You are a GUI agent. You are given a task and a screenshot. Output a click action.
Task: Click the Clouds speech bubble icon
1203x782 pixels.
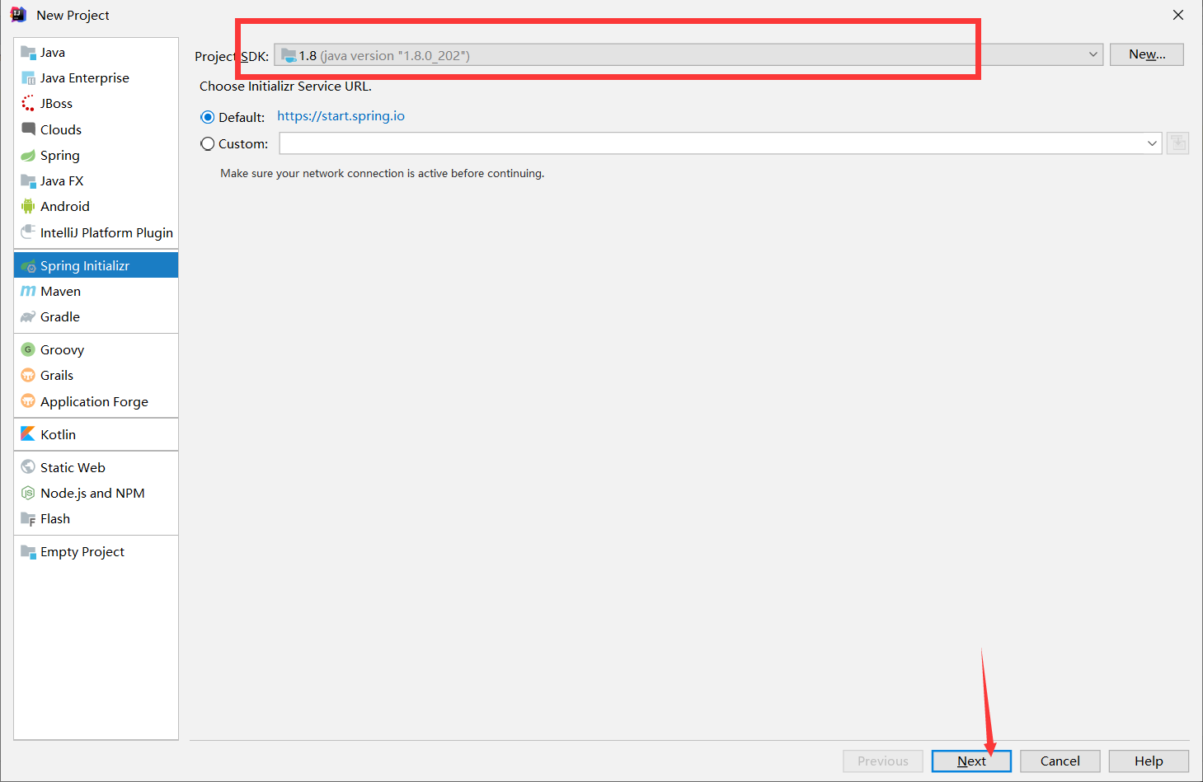tap(28, 129)
